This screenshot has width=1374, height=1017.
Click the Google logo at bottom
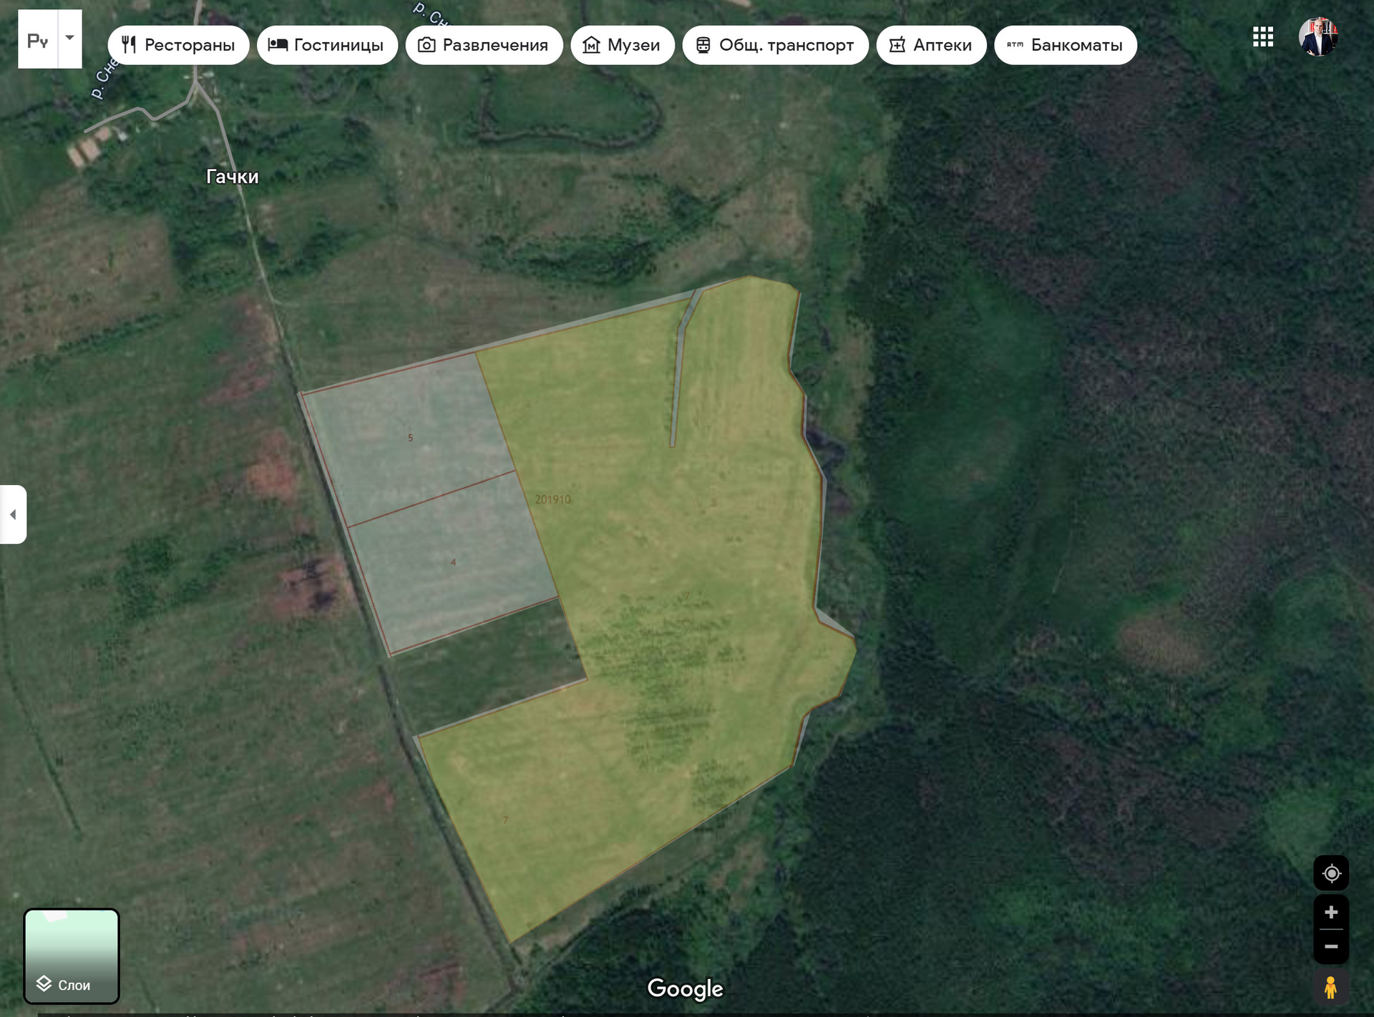[x=685, y=988]
